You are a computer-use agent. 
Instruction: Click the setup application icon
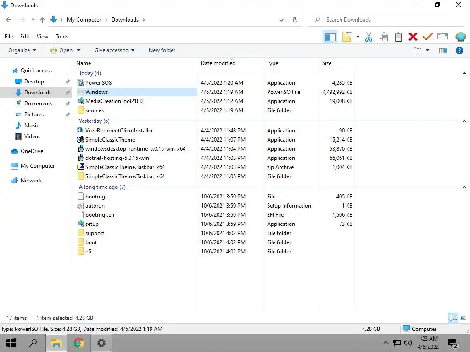[x=81, y=224]
